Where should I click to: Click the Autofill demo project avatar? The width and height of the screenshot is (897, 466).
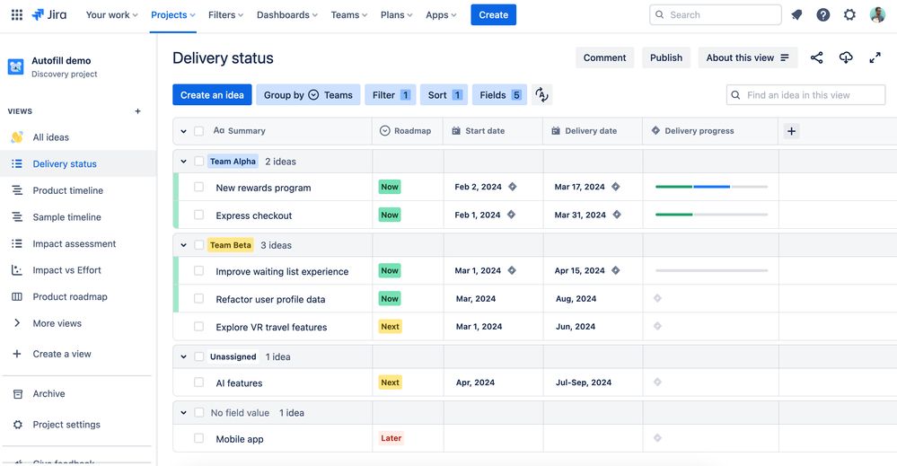click(15, 67)
